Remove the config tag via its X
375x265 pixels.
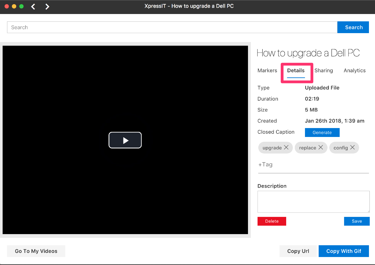(352, 147)
